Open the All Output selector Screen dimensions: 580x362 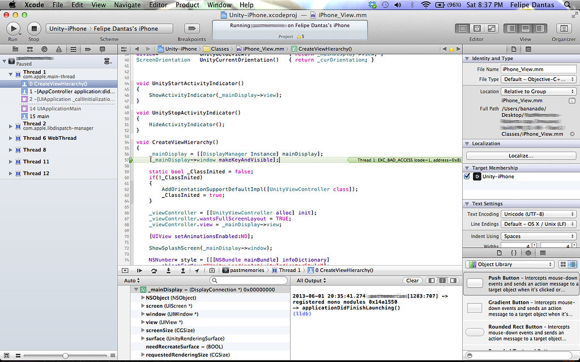pyautogui.click(x=311, y=281)
